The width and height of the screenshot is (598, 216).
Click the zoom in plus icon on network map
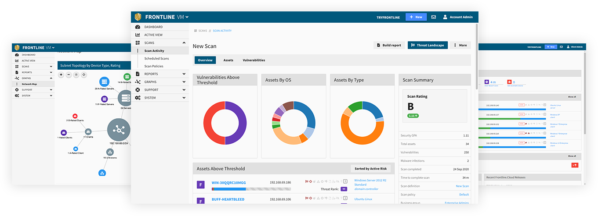(x=62, y=75)
